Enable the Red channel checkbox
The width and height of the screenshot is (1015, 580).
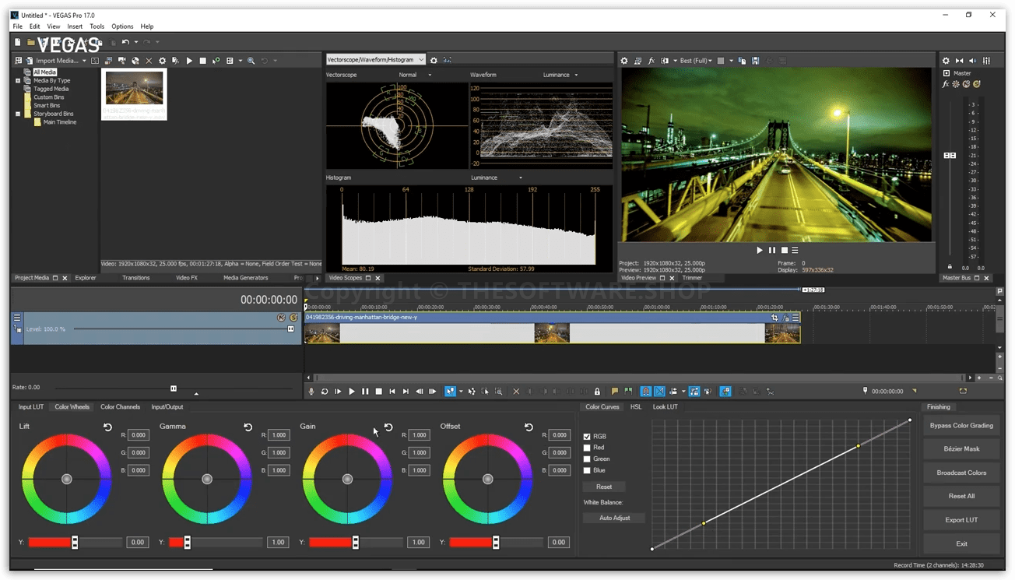pyautogui.click(x=587, y=448)
